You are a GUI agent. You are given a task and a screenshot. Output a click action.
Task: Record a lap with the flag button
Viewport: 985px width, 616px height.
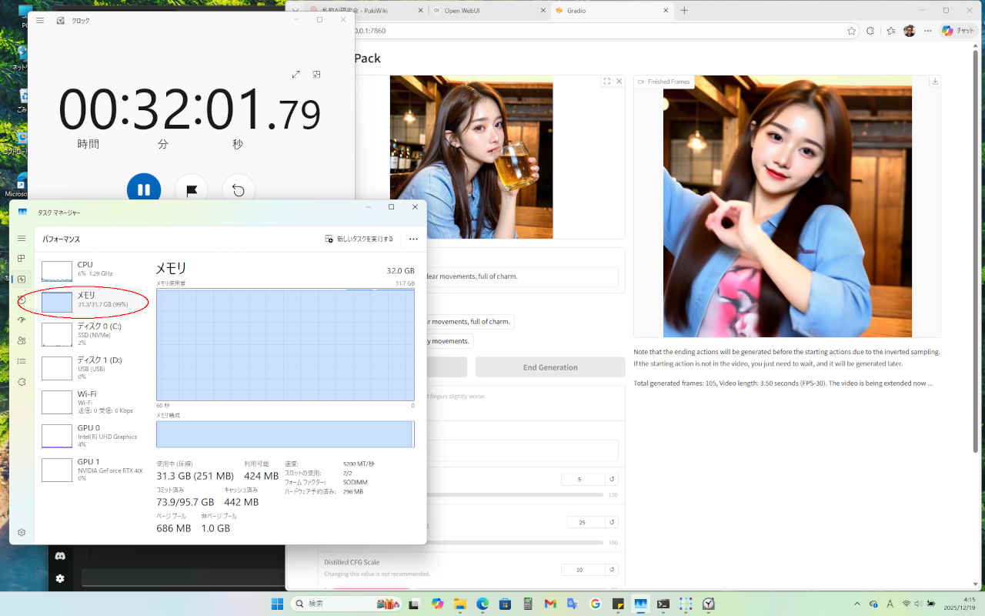point(191,189)
